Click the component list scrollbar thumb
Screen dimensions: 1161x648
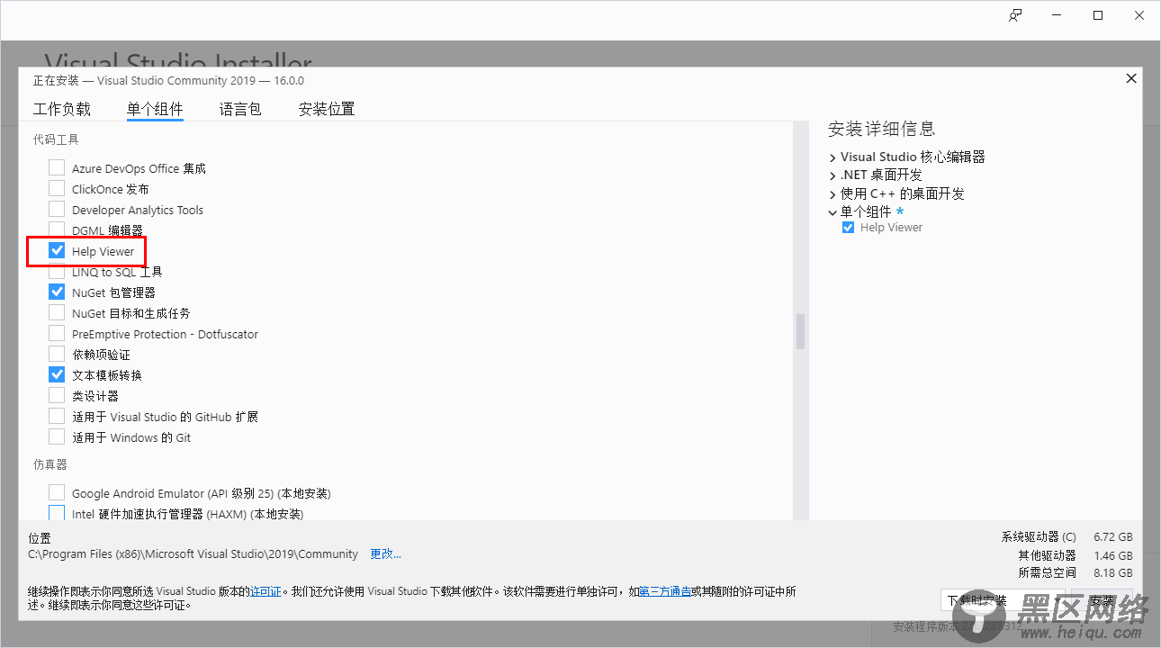[800, 331]
